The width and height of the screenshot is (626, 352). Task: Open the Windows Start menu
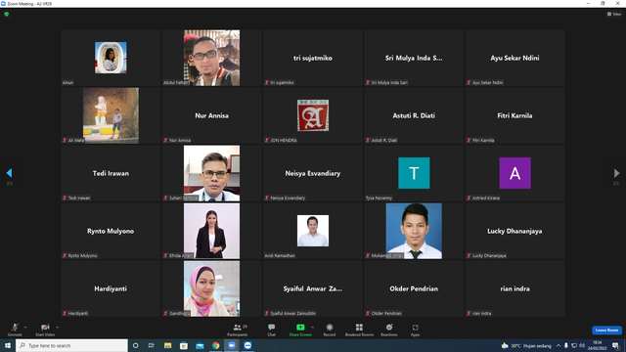pyautogui.click(x=8, y=345)
